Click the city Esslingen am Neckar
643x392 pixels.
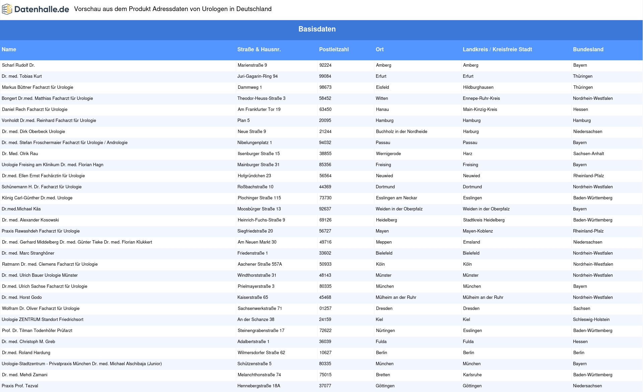click(x=397, y=198)
